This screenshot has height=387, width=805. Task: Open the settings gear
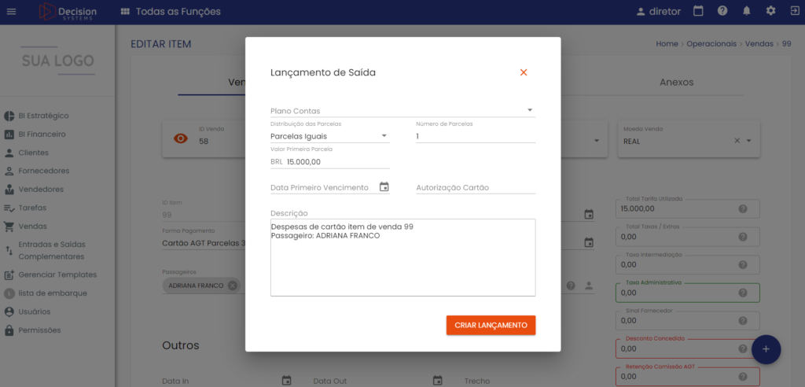[770, 11]
